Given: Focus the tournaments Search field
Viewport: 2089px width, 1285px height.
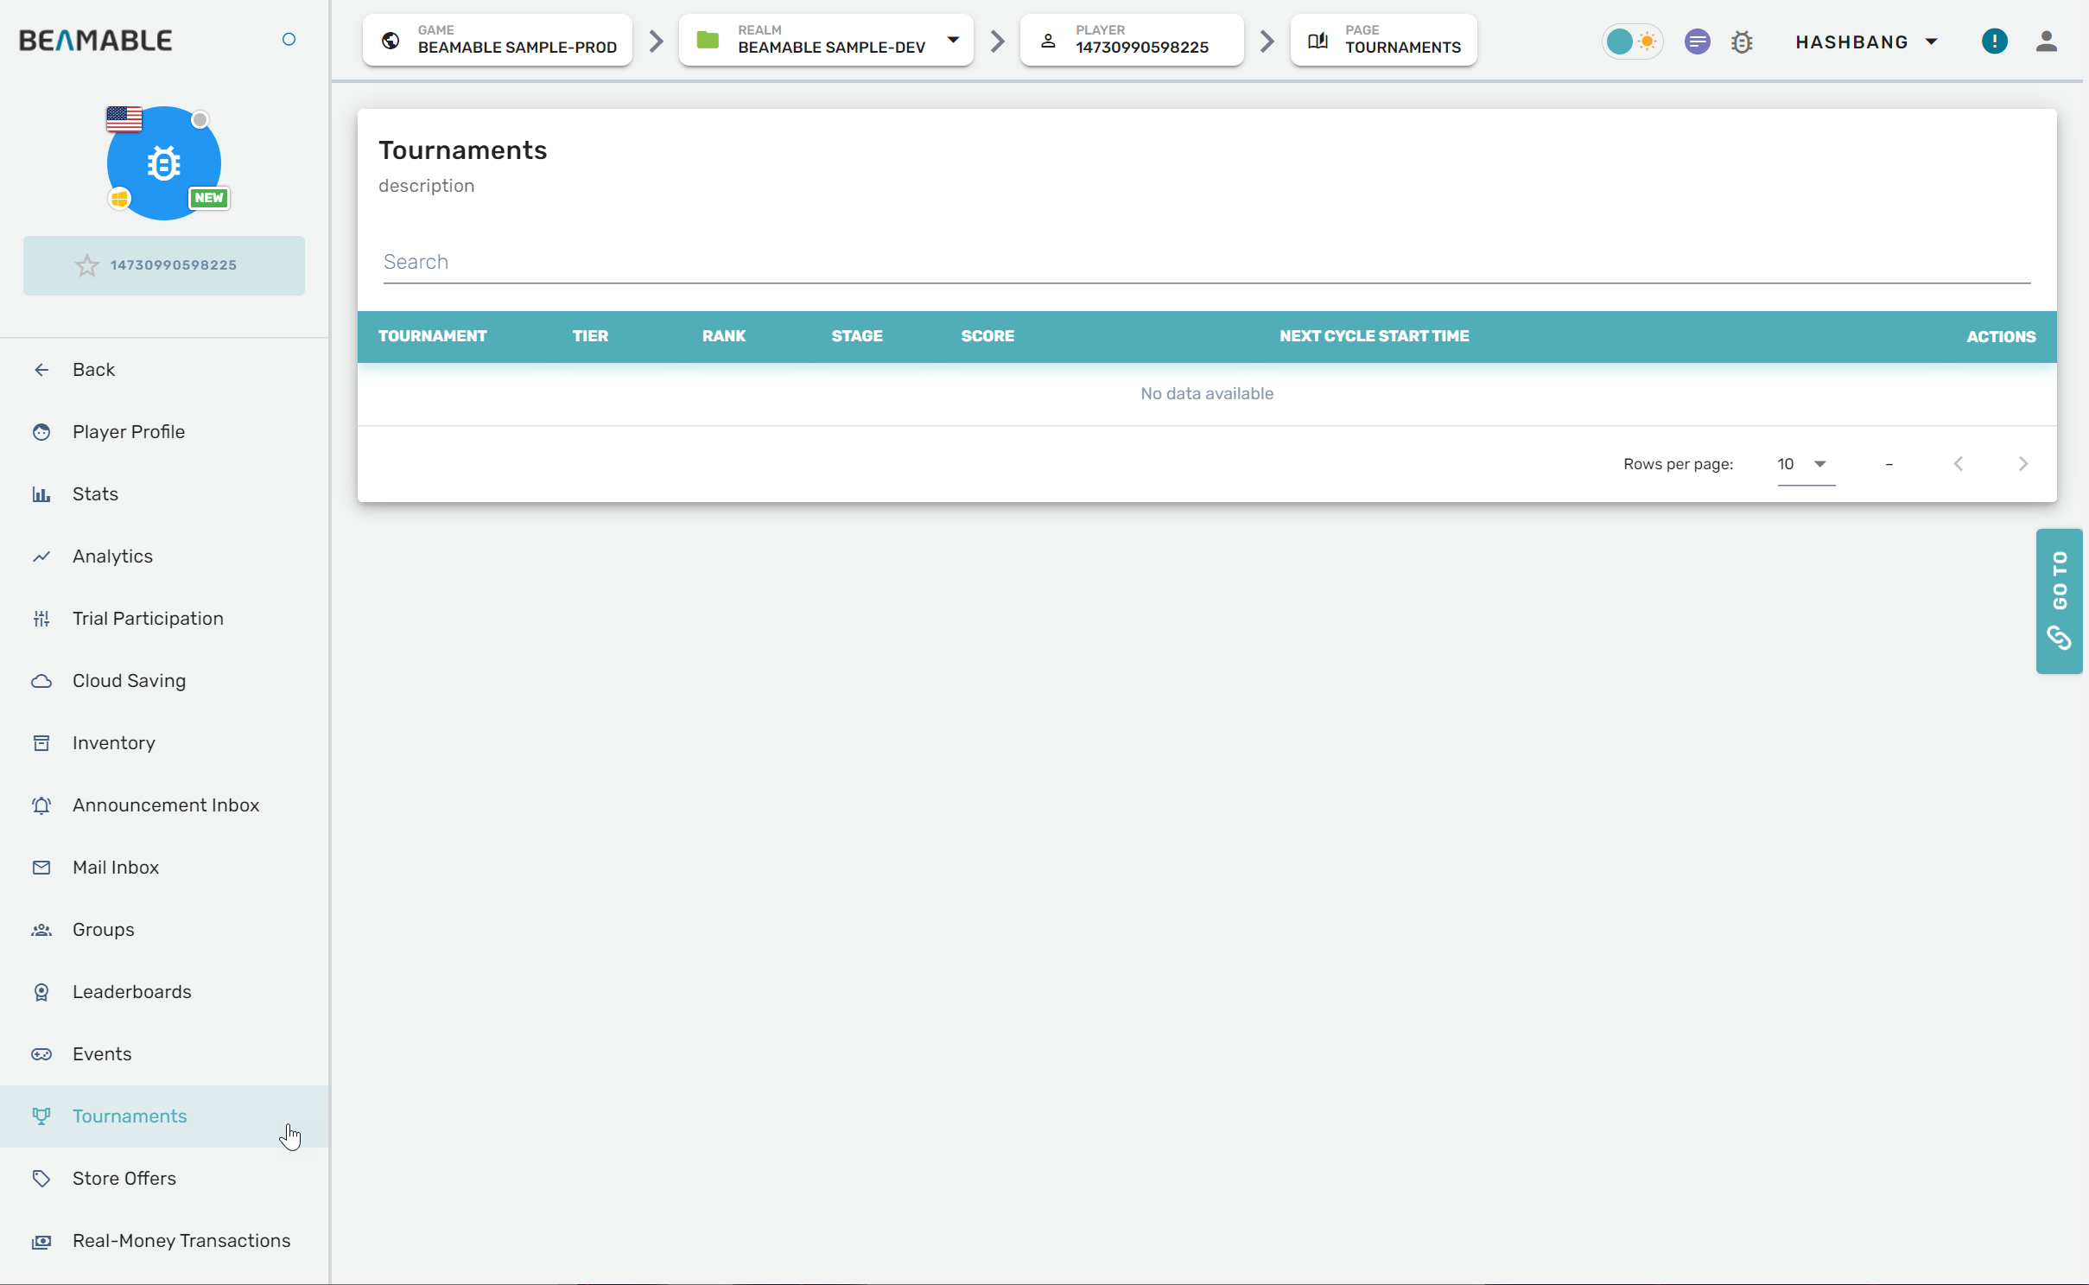Looking at the screenshot, I should click(x=1205, y=262).
